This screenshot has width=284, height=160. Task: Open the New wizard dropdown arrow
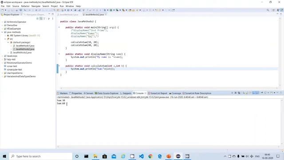pos(5,10)
